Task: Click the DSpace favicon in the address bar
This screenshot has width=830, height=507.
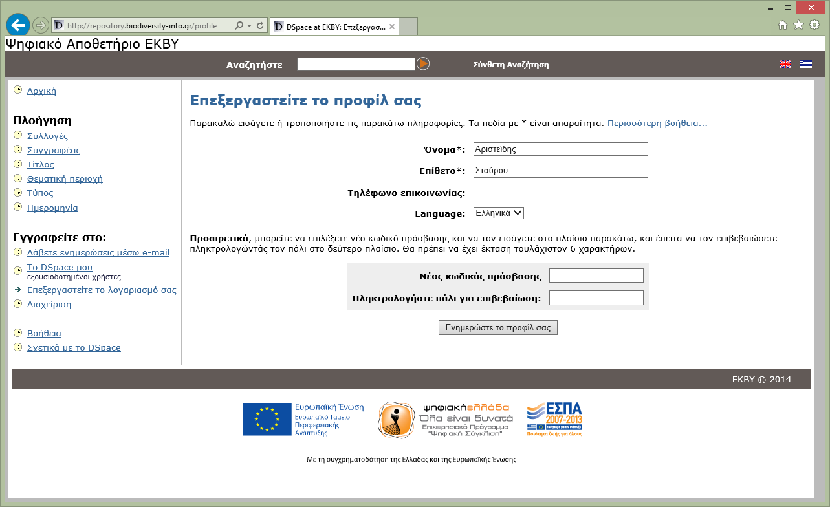Action: click(x=58, y=26)
